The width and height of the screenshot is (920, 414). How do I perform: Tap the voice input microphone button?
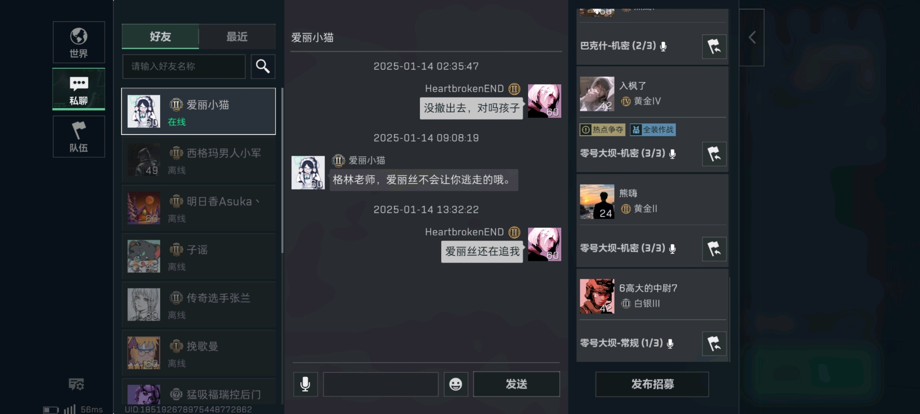(x=305, y=384)
